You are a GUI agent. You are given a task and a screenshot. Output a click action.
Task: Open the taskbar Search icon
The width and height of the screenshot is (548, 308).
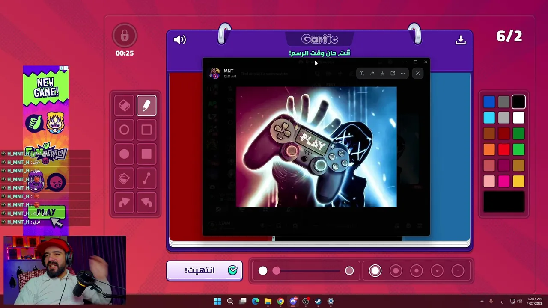(230, 301)
